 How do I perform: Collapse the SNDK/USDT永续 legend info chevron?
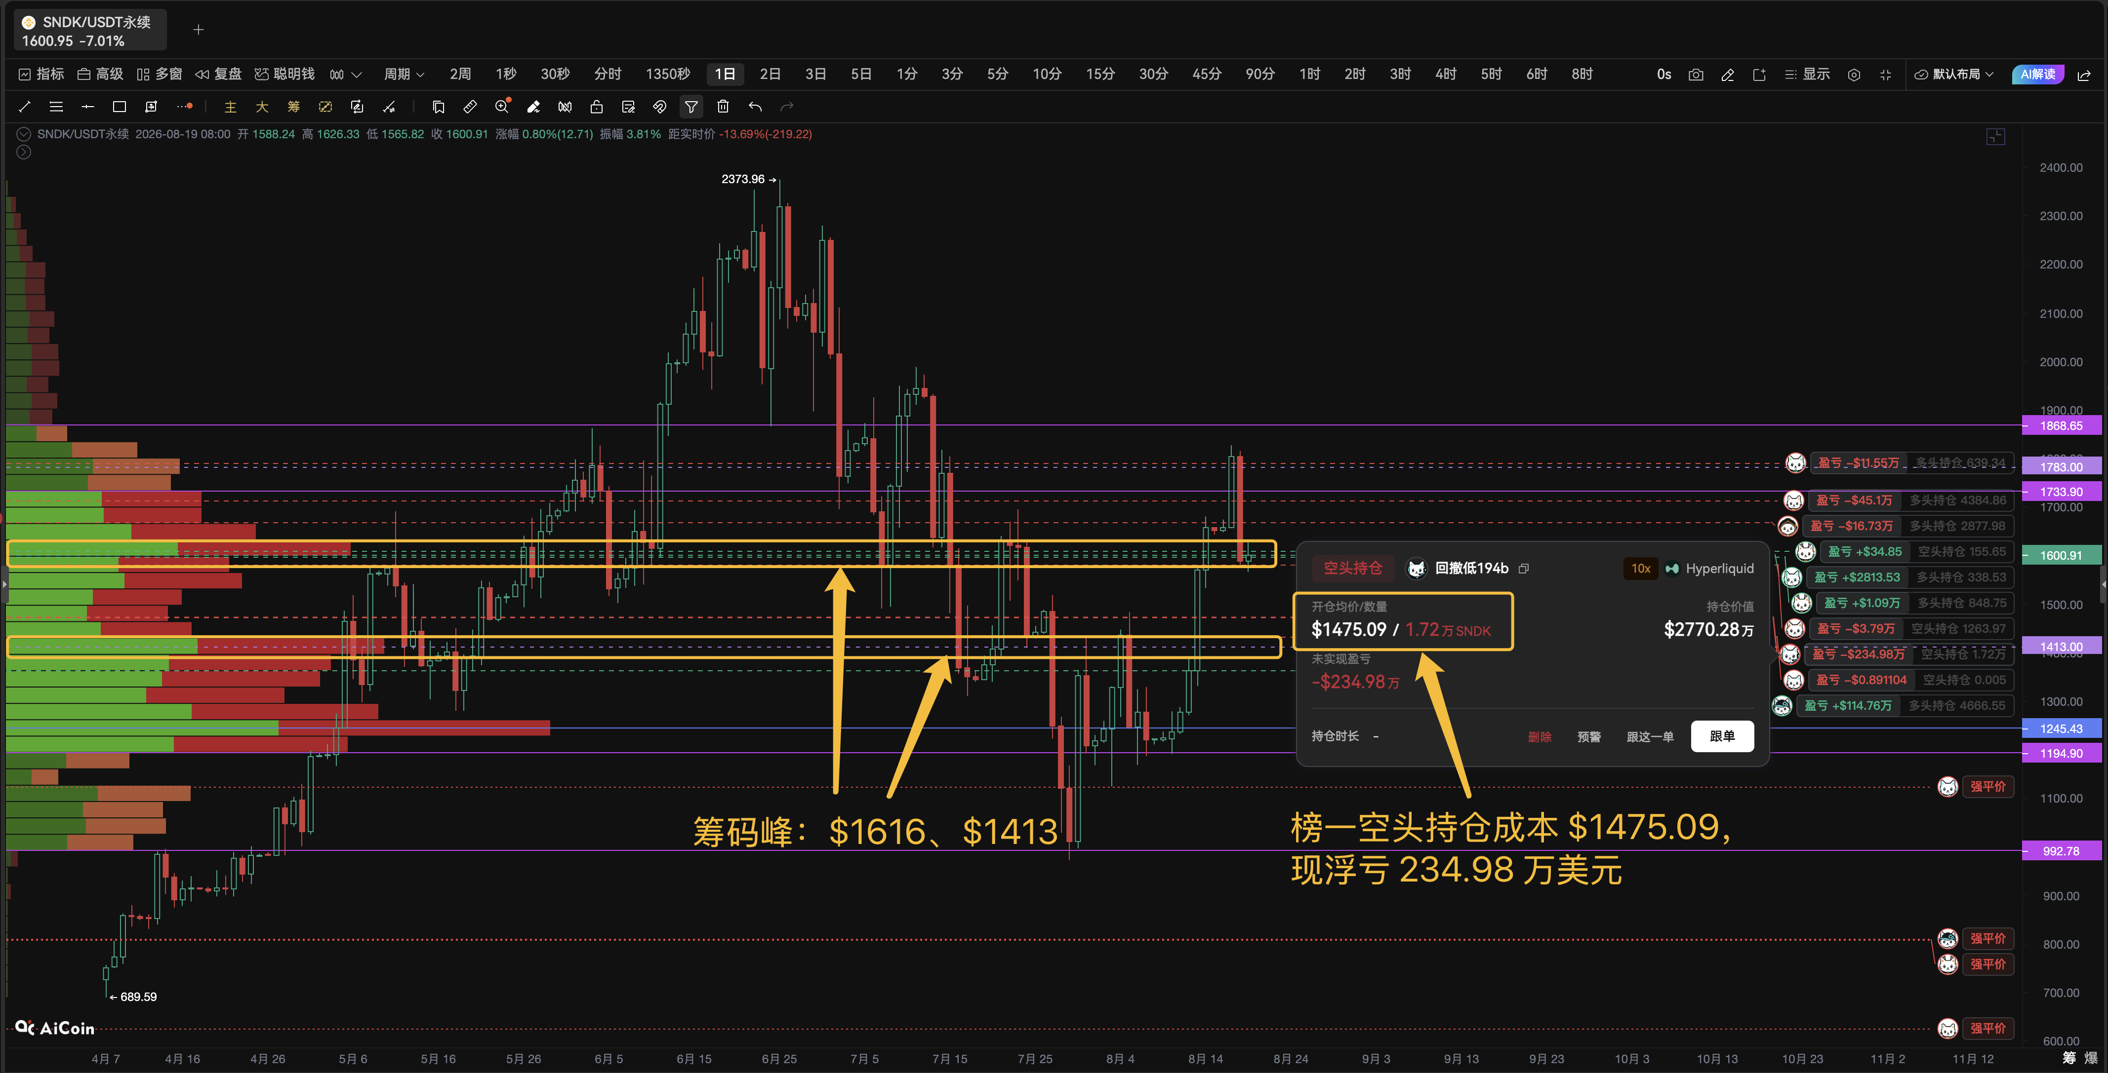24,134
